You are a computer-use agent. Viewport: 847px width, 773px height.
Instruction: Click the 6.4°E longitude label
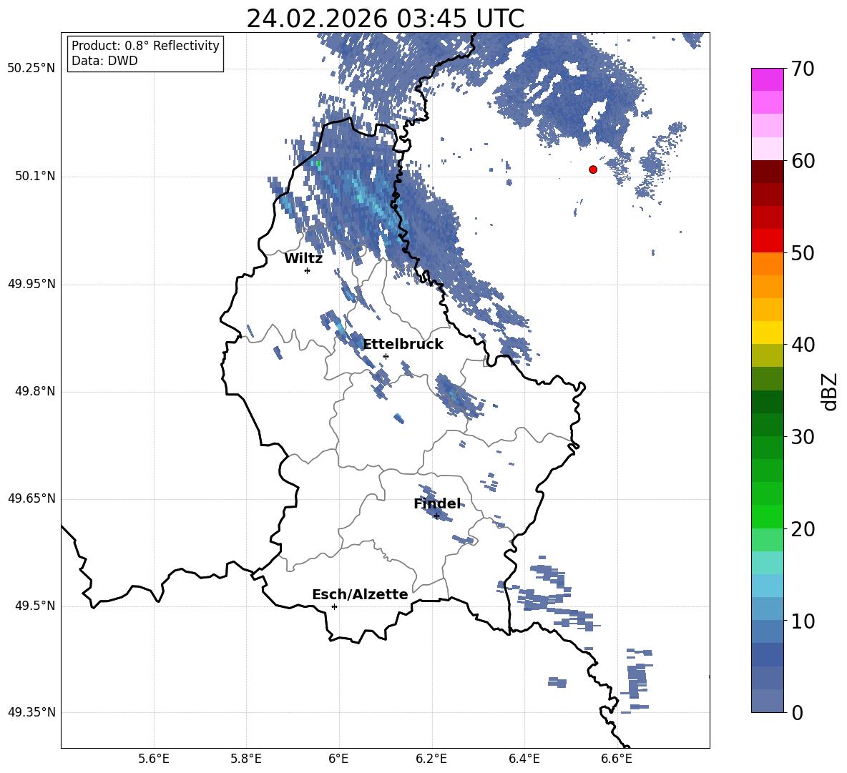coord(524,759)
